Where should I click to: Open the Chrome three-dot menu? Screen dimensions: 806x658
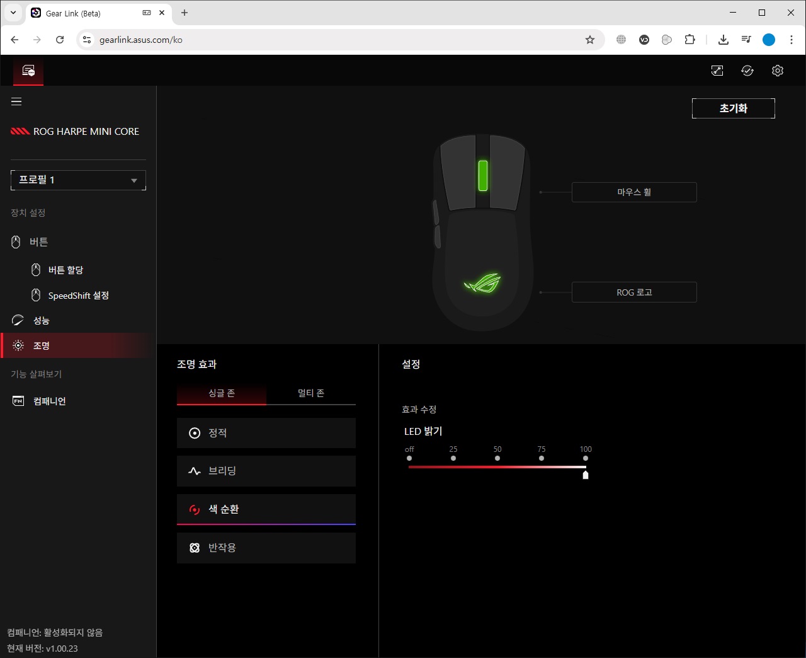pyautogui.click(x=792, y=40)
